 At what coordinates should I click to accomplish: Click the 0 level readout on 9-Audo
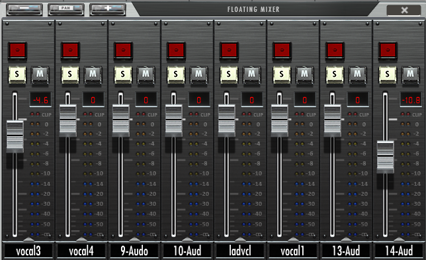[146, 100]
